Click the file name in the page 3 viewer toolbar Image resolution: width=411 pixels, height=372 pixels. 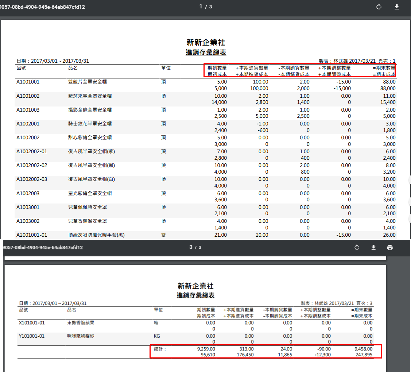[43, 247]
